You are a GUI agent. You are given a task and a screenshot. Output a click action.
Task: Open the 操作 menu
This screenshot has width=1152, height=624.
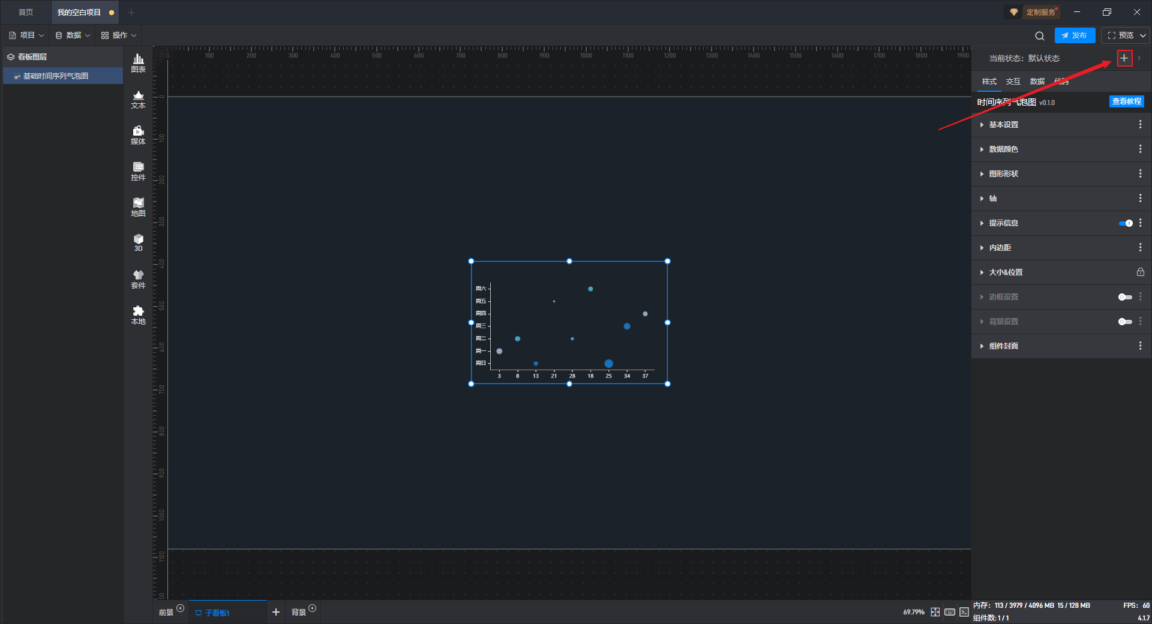119,35
